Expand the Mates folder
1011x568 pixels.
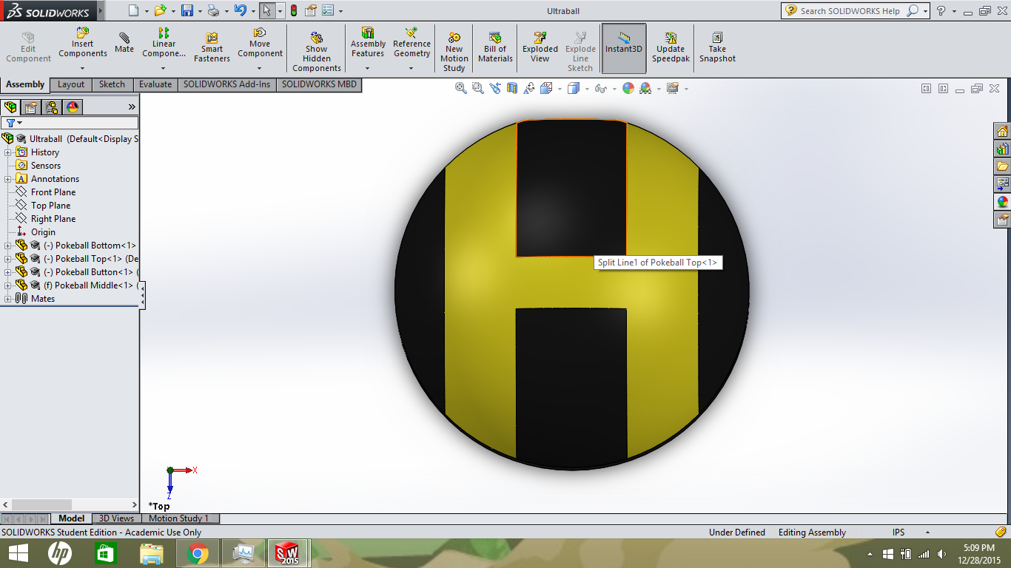[8, 299]
